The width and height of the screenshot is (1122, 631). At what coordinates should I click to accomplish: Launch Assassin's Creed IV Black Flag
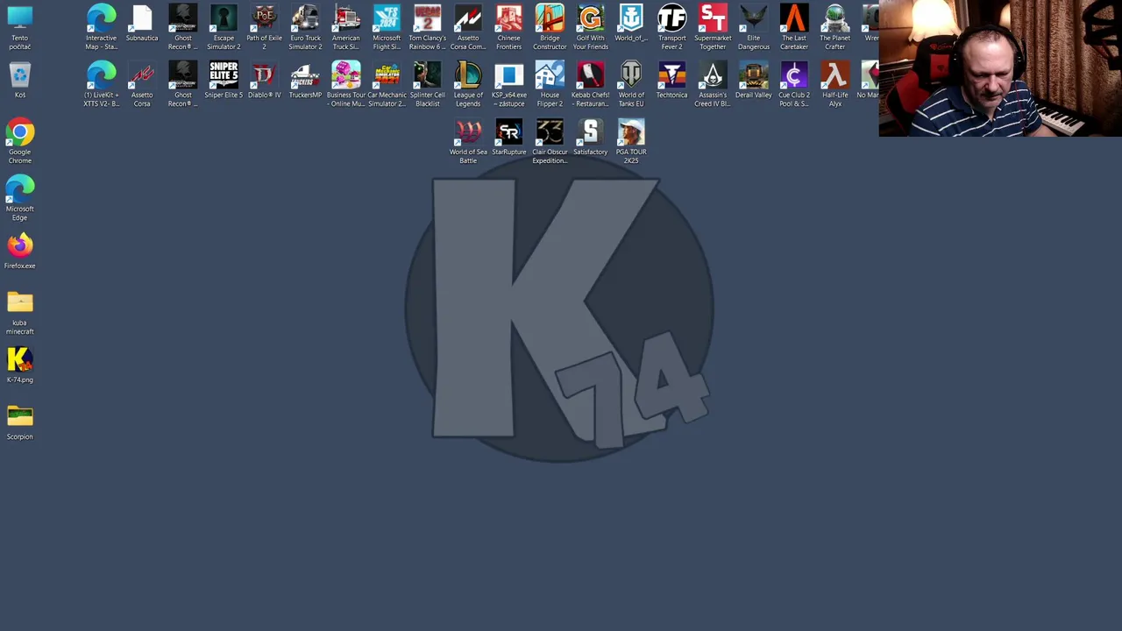[x=713, y=84]
